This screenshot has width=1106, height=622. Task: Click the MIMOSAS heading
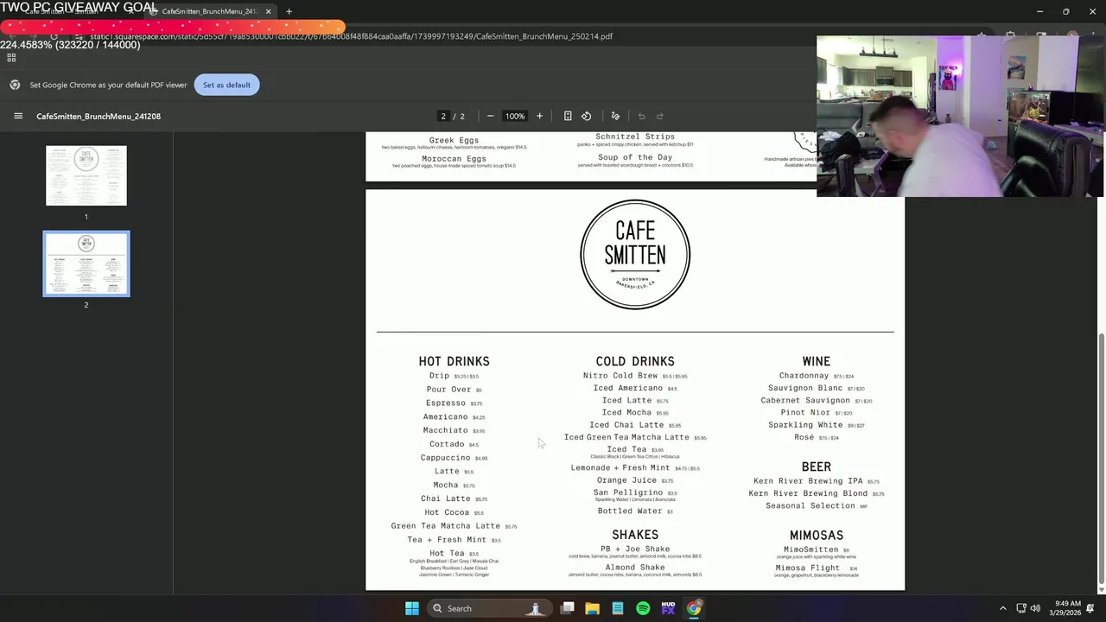(x=816, y=535)
